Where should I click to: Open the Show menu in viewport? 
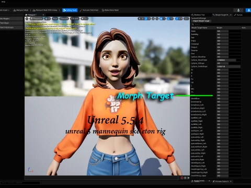pyautogui.click(x=55, y=19)
